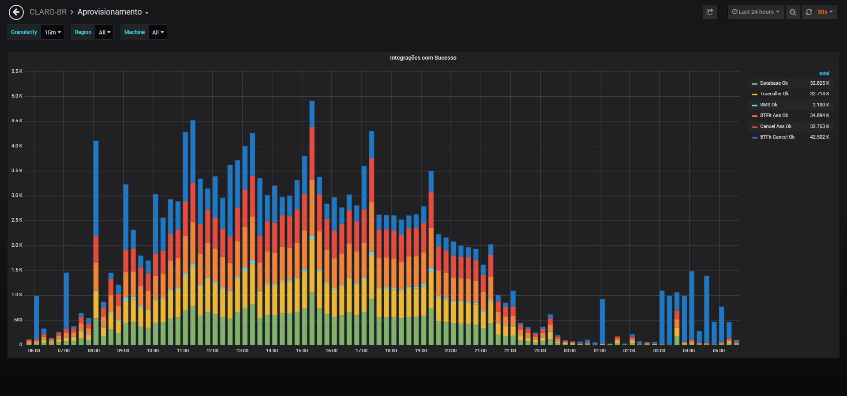Click the cyan SMS Ok color swatch
This screenshot has height=396, width=847.
point(754,105)
